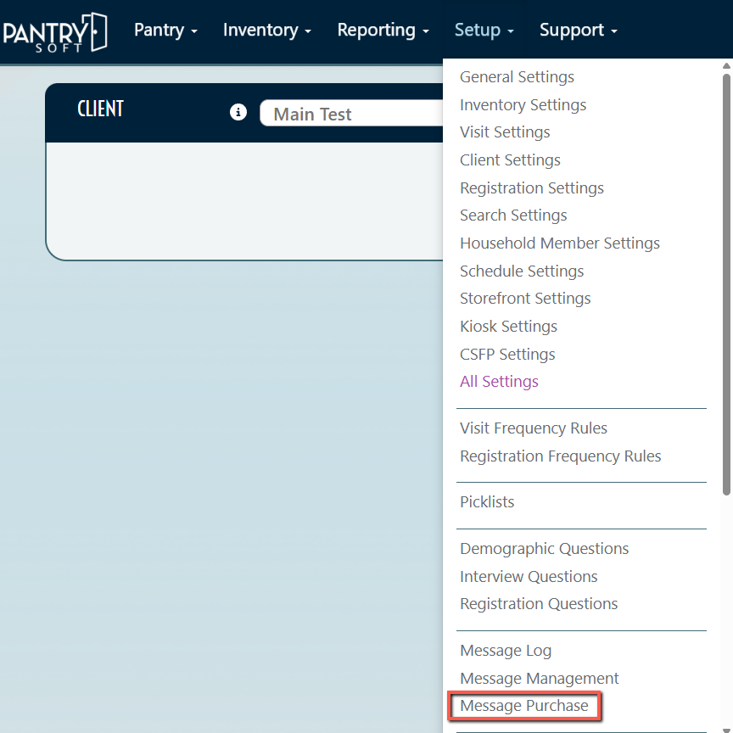This screenshot has height=733, width=733.
Task: Open Visit Frequency Rules
Action: coord(533,428)
